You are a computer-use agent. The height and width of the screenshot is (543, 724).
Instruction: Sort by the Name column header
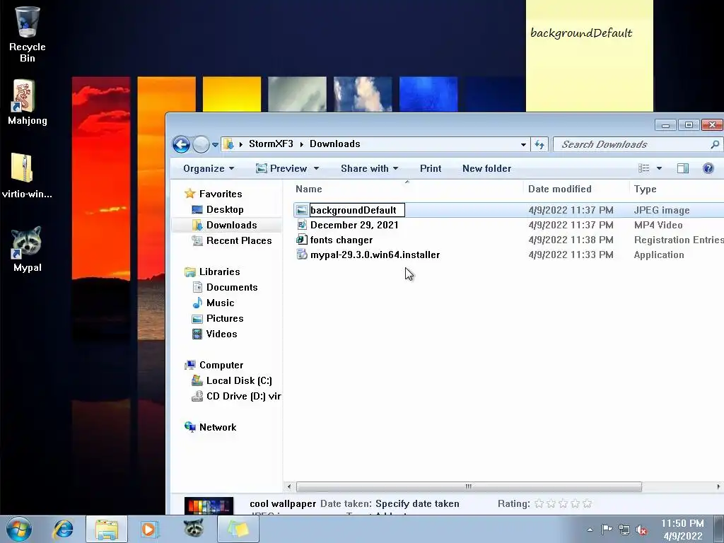point(309,189)
